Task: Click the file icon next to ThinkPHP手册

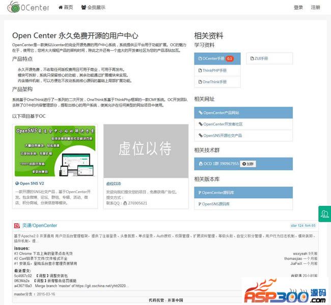Action: 200,70
